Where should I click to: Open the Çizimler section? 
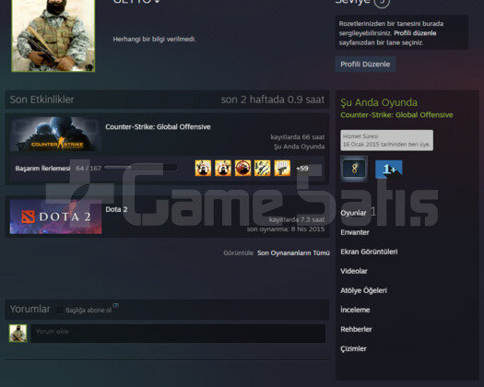pyautogui.click(x=353, y=348)
